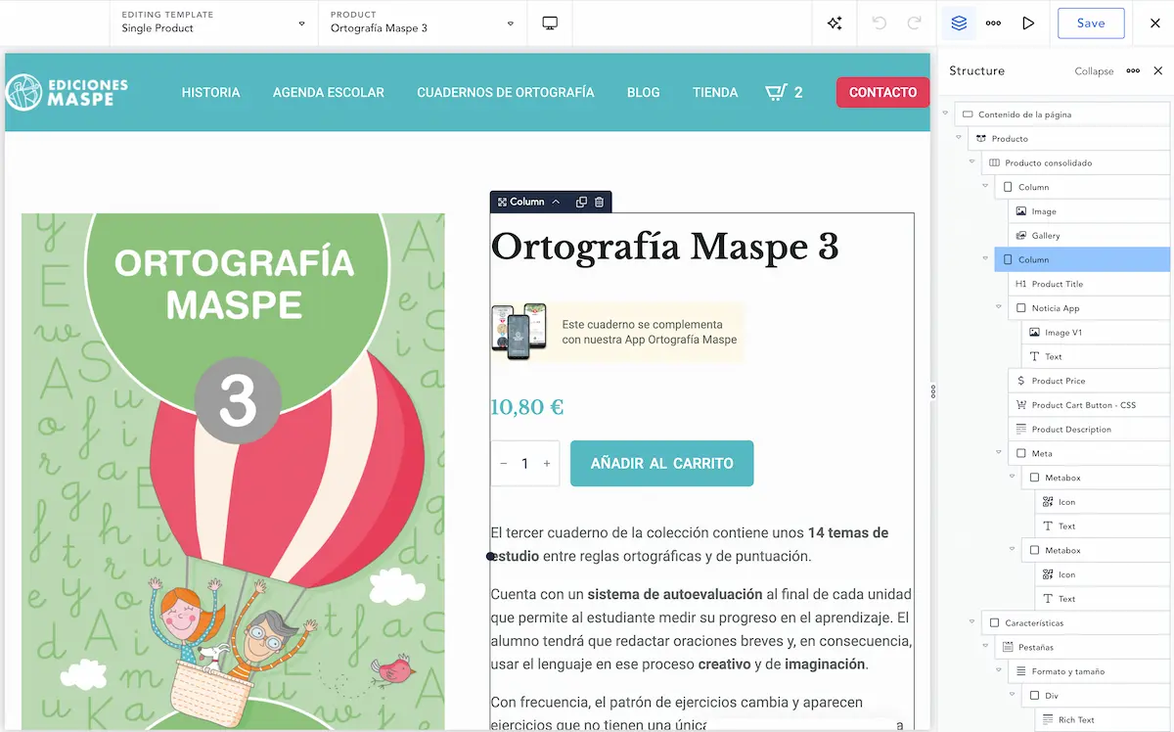Duplicate the selected Column element
The image size is (1174, 732).
[x=581, y=202]
